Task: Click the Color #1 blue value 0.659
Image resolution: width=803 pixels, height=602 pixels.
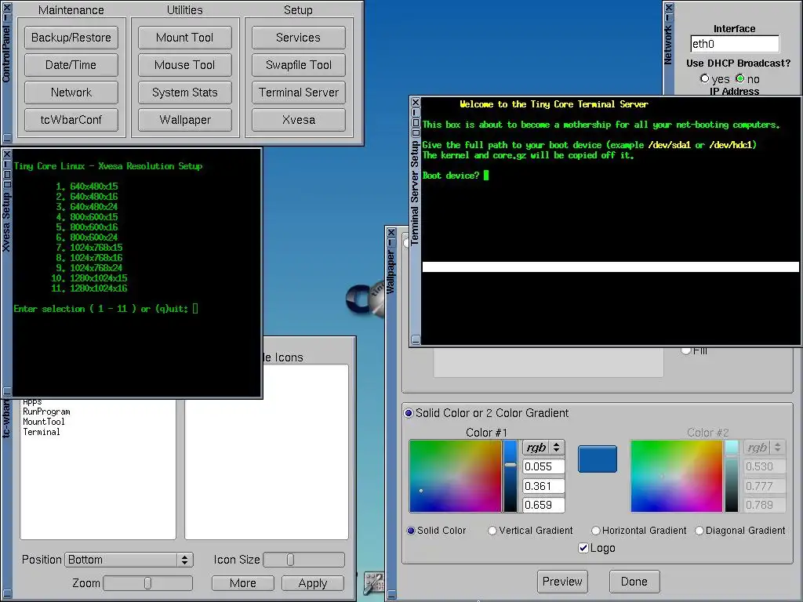Action: 544,506
